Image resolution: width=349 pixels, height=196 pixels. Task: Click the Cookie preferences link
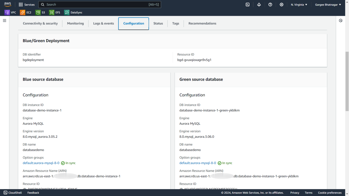[330, 193]
